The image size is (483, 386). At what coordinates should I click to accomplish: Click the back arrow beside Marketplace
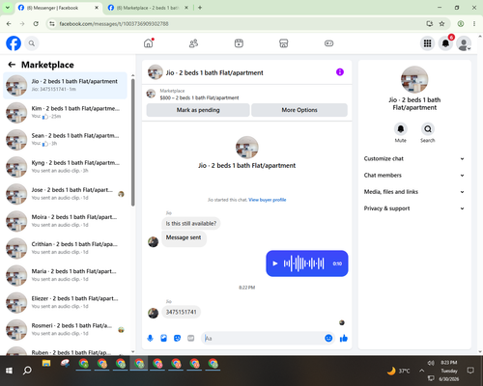[x=12, y=65]
